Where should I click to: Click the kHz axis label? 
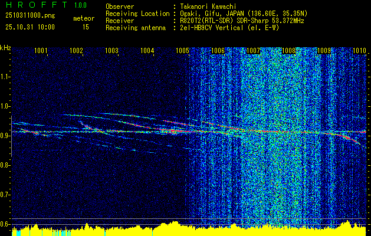5,48
